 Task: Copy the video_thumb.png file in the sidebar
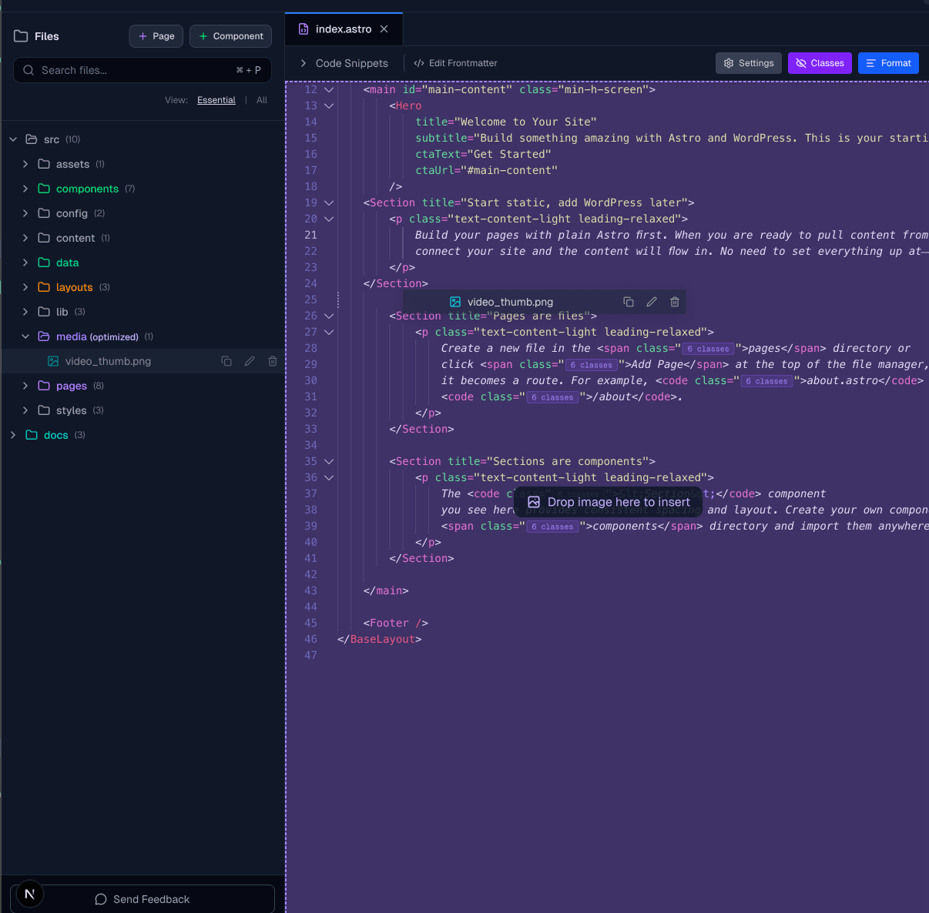click(226, 360)
